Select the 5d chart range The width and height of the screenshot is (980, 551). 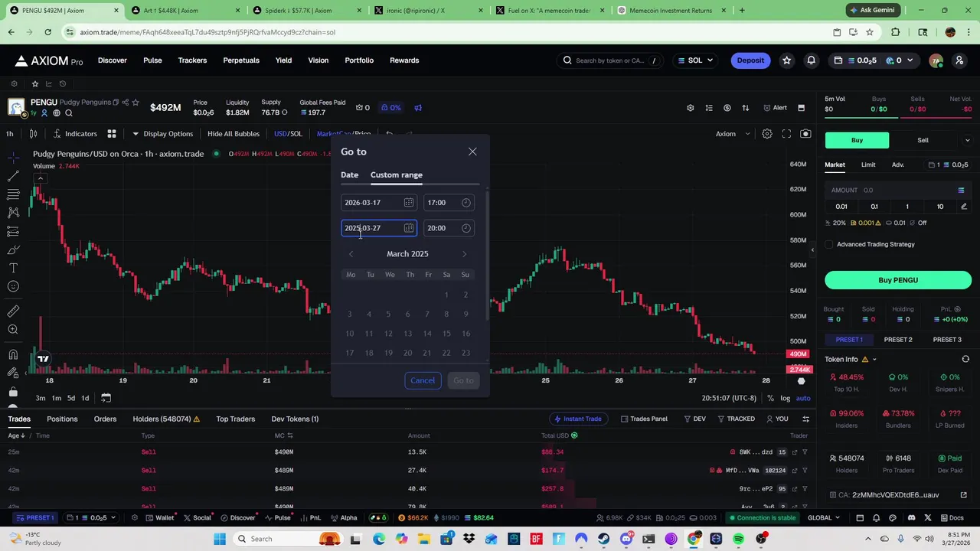coord(70,398)
